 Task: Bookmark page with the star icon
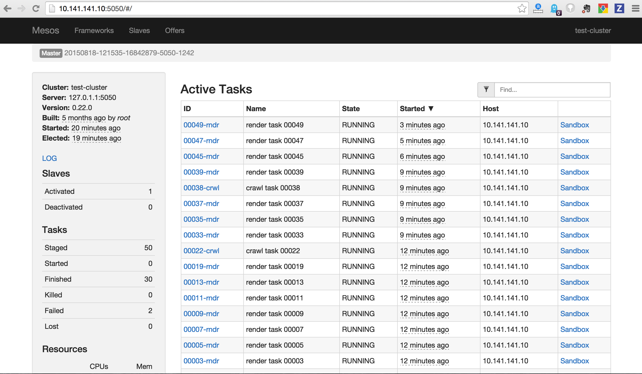click(x=522, y=8)
